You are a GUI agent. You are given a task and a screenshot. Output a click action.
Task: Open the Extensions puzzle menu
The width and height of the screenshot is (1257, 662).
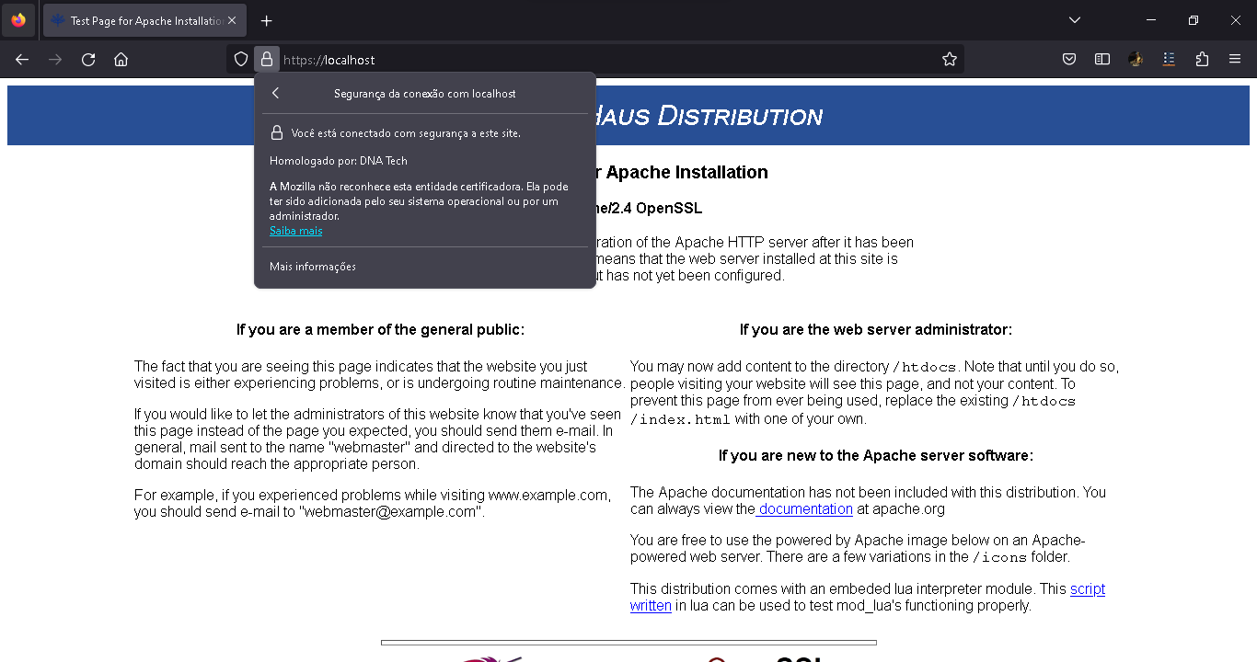[1202, 60]
